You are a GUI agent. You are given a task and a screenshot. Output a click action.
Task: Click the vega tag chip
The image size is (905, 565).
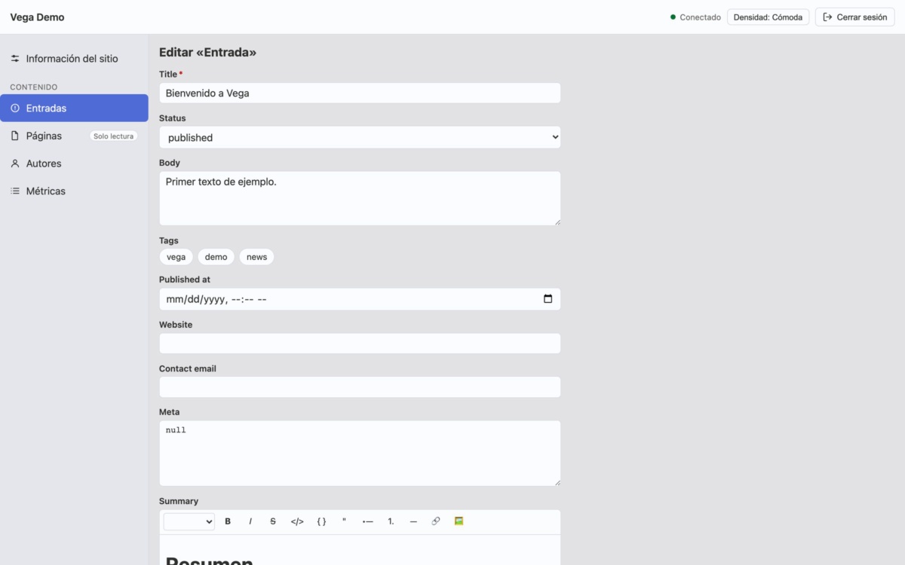point(176,257)
